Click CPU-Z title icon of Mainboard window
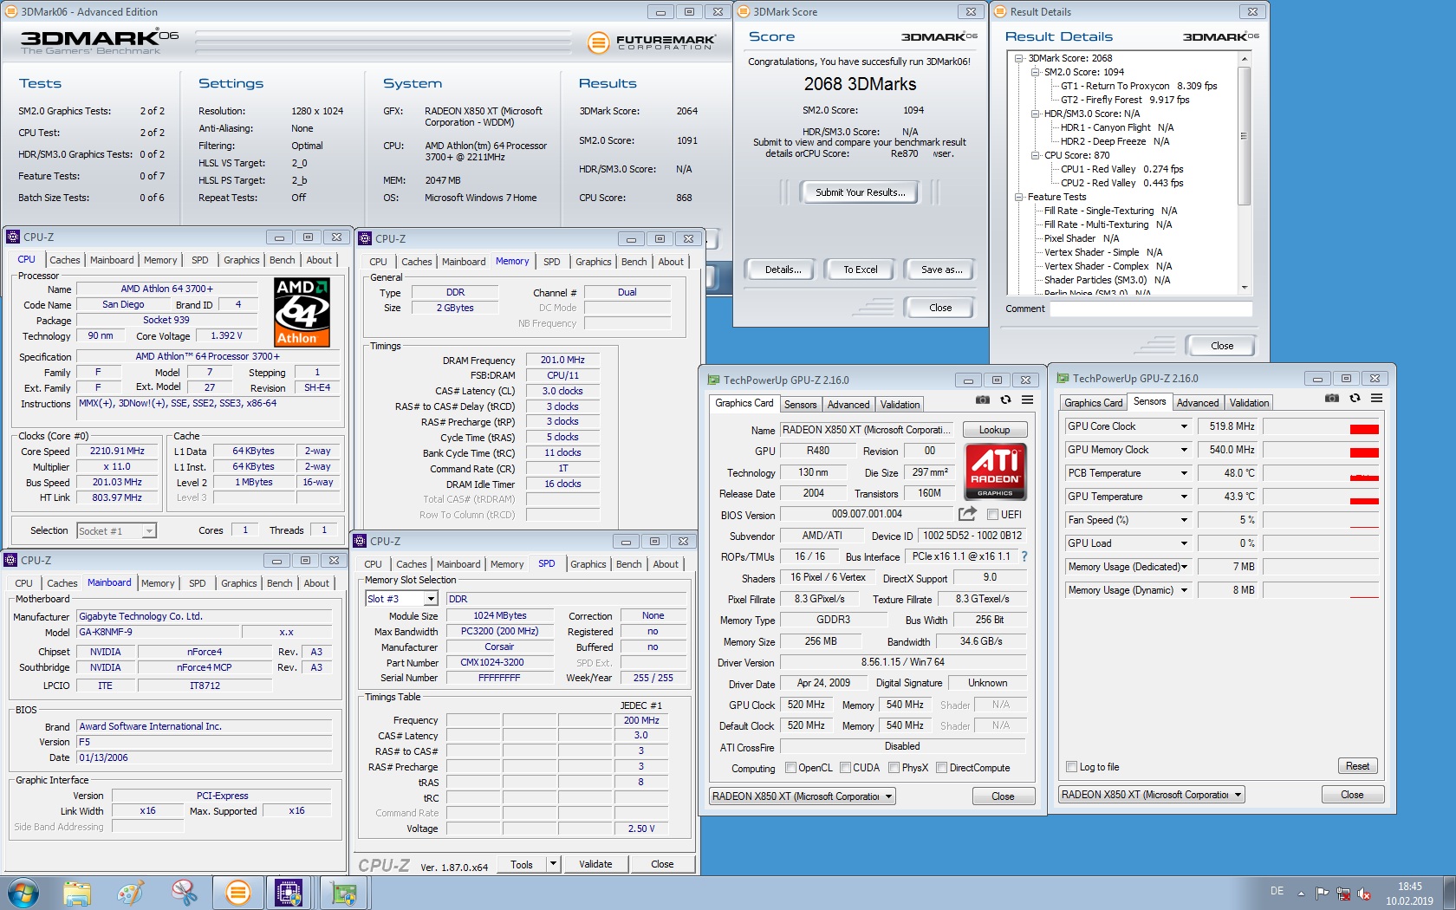 10,561
